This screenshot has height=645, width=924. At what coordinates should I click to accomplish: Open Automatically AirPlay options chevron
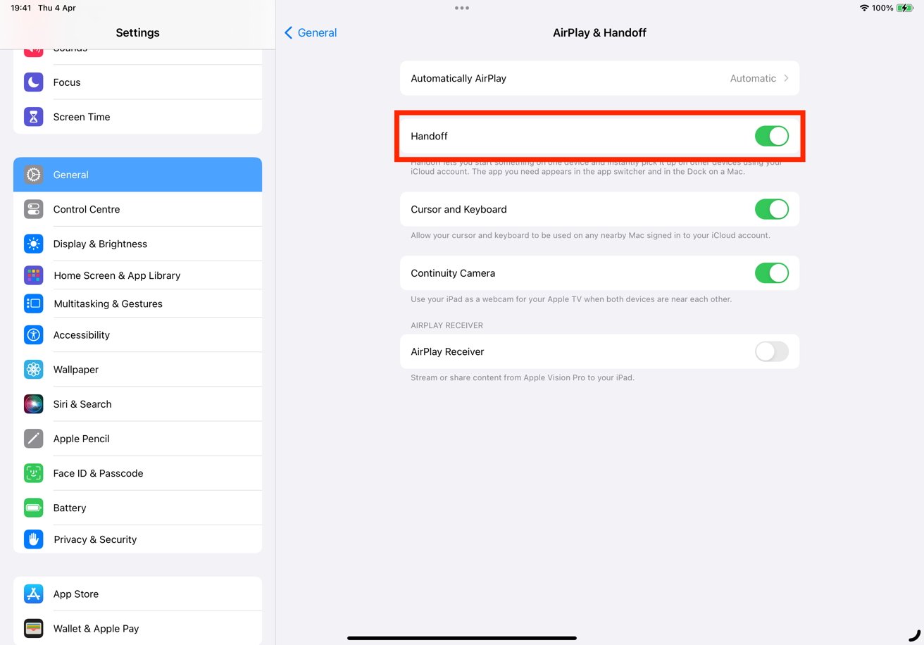(x=786, y=78)
